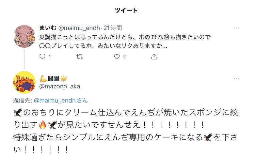272x160 pixels.
Task: Open まいむ's profile avatar
Action: pos(24,36)
